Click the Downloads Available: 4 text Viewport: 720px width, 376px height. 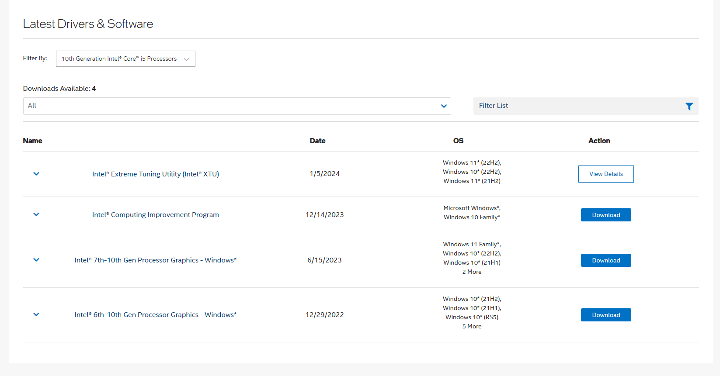point(59,89)
